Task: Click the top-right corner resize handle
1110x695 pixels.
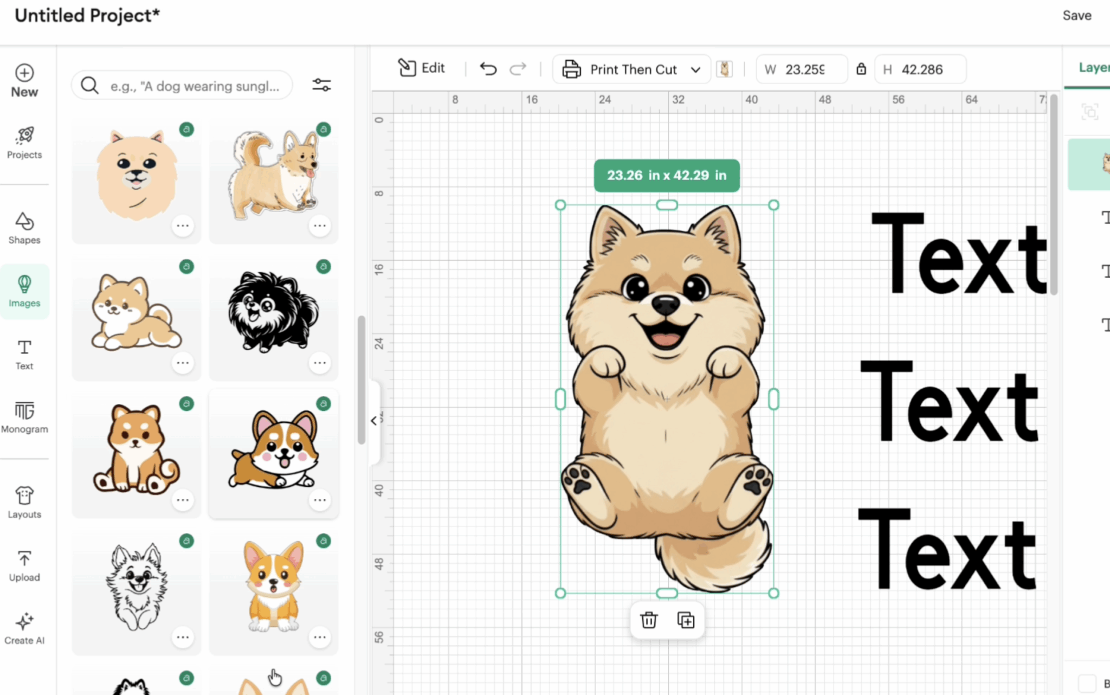Action: 773,205
